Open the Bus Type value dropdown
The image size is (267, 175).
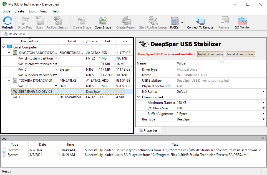pyautogui.click(x=263, y=119)
